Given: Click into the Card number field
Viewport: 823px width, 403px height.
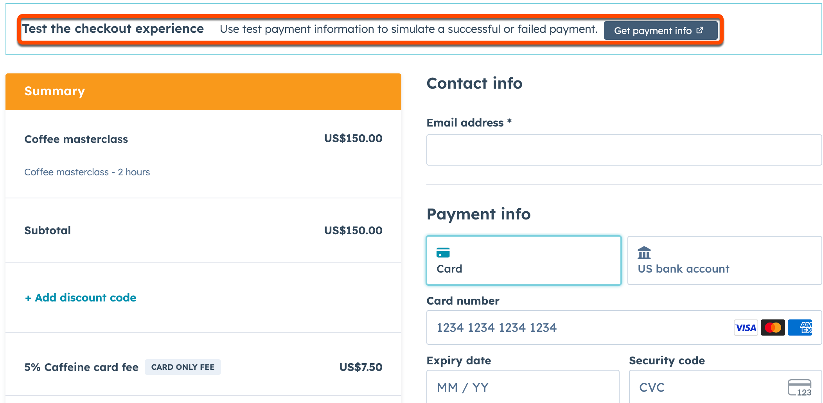Looking at the screenshot, I should (x=579, y=328).
